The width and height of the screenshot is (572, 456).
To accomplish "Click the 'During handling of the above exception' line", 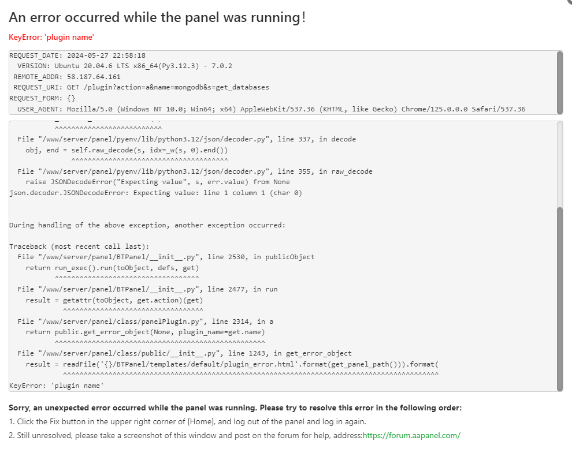I will point(147,225).
